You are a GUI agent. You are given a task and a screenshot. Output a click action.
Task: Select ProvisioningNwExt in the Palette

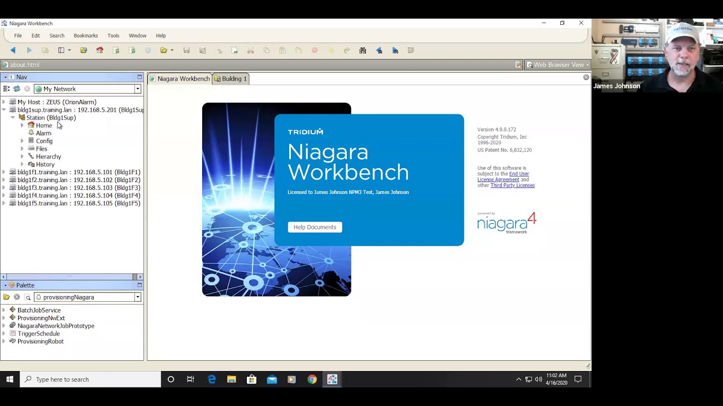click(x=41, y=318)
